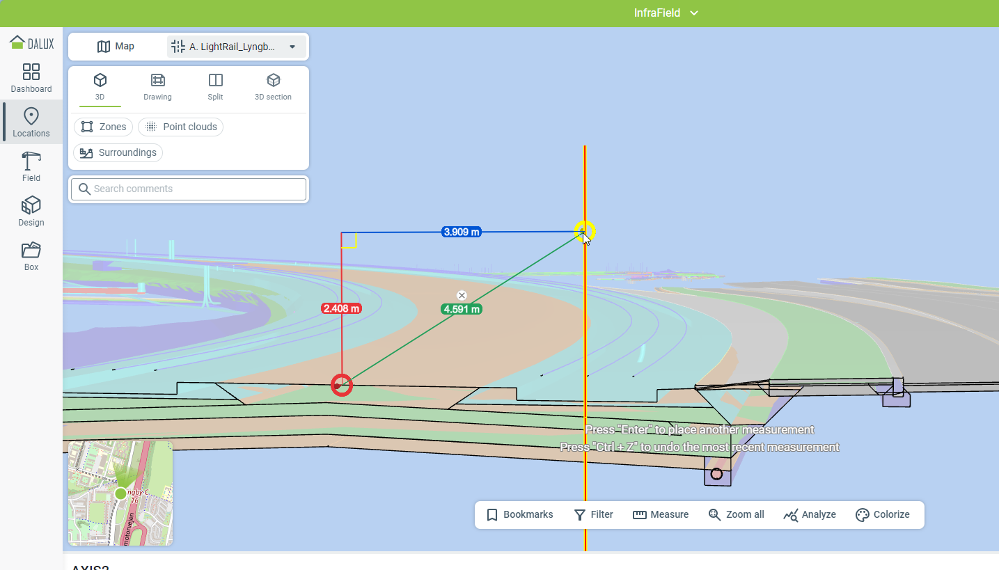Click Zoom all to fit model
Viewport: 999px width, 570px height.
[736, 515]
